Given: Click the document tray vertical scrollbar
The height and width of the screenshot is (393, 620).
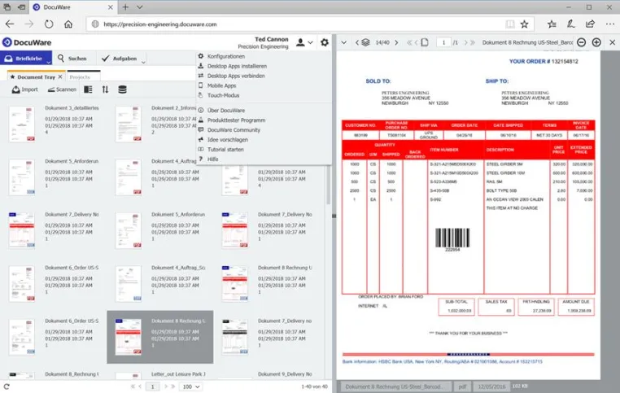Looking at the screenshot, I should coord(328,185).
